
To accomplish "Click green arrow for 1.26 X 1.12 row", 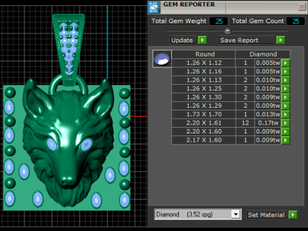I will coord(286,63).
